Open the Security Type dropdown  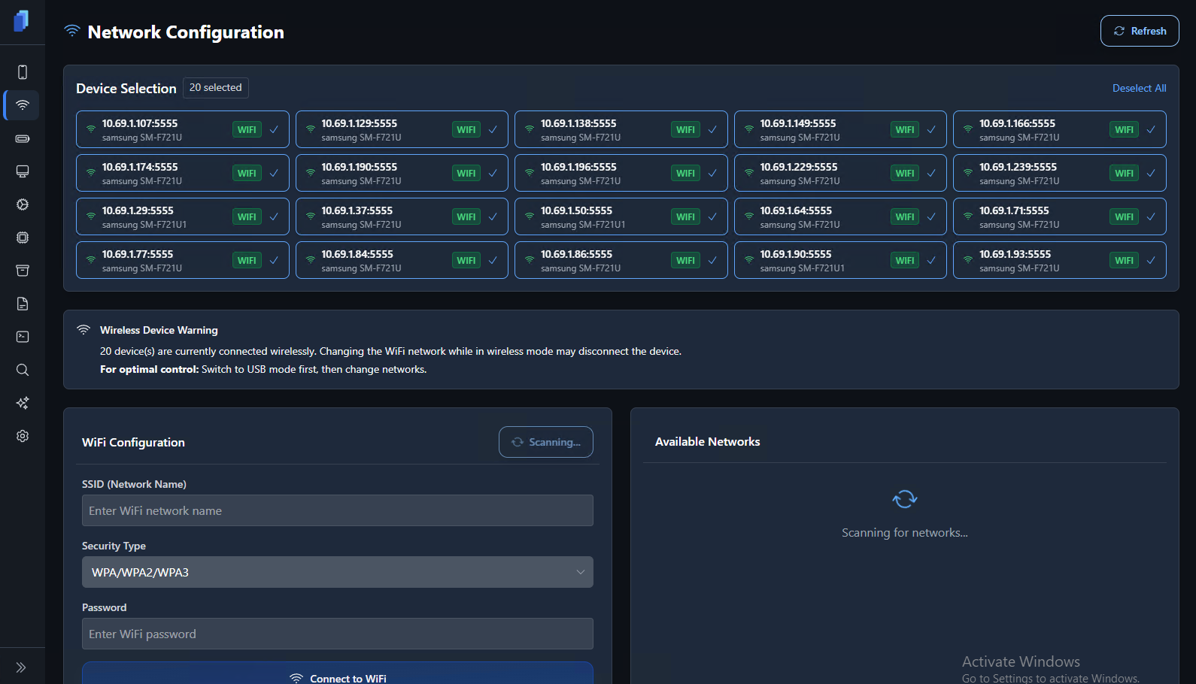(x=337, y=572)
